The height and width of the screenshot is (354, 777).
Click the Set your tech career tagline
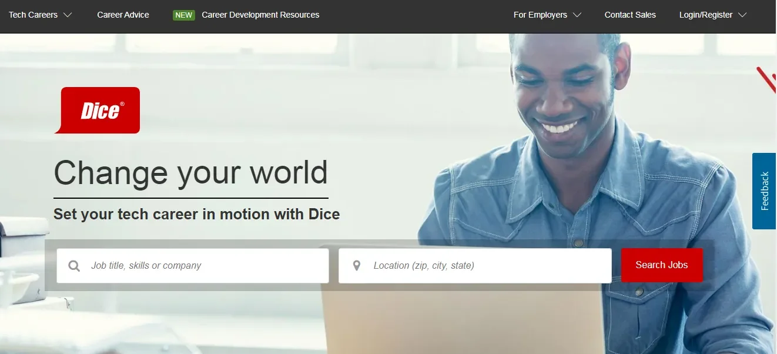pyautogui.click(x=196, y=213)
